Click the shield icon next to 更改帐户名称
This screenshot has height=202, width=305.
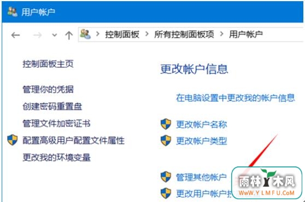pyautogui.click(x=166, y=124)
